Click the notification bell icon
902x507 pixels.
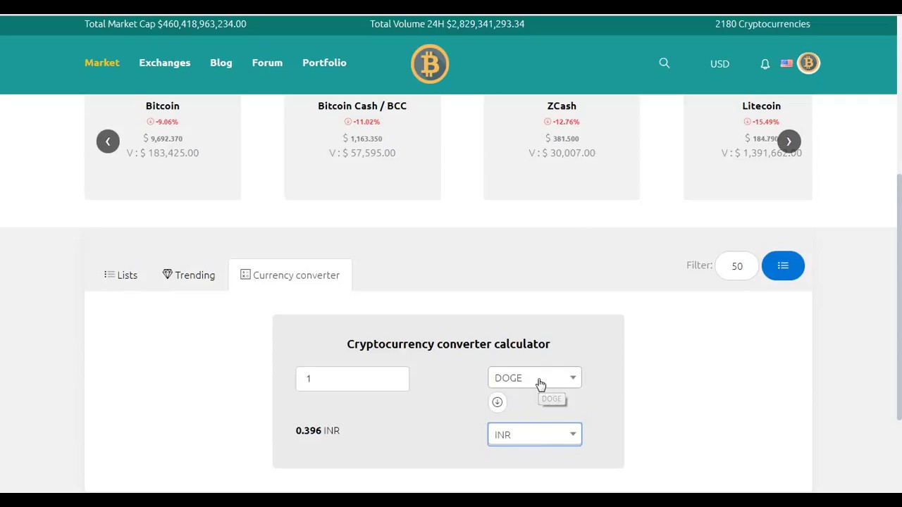click(x=765, y=64)
